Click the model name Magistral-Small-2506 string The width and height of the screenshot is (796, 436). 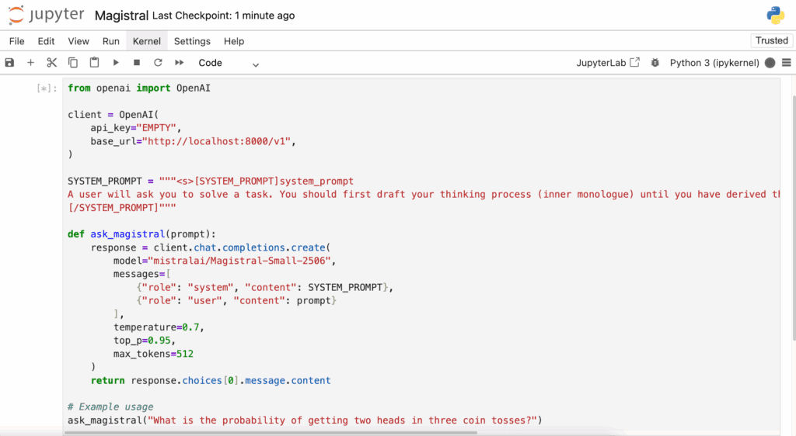pyautogui.click(x=239, y=261)
